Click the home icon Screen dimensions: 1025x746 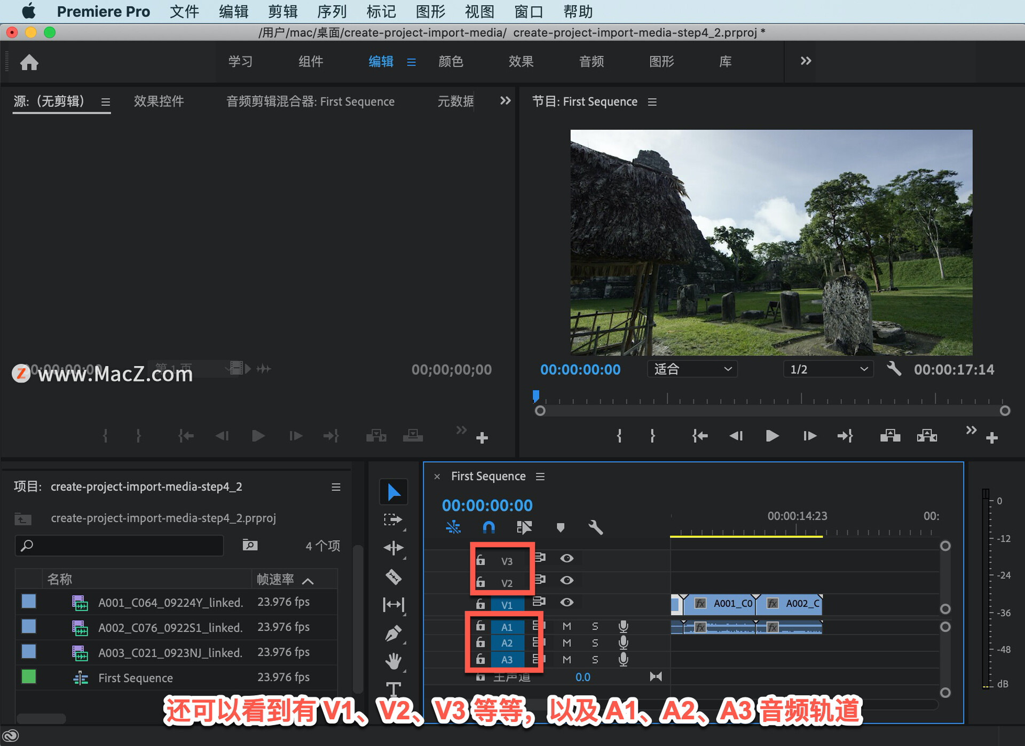coord(29,62)
